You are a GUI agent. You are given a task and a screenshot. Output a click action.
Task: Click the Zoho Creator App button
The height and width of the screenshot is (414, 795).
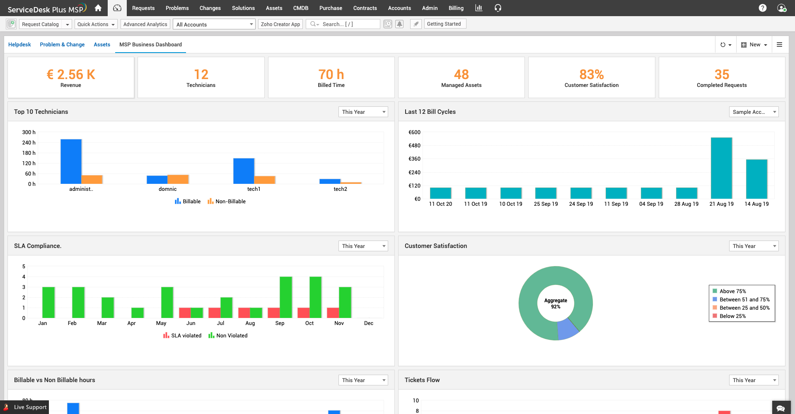(x=280, y=24)
